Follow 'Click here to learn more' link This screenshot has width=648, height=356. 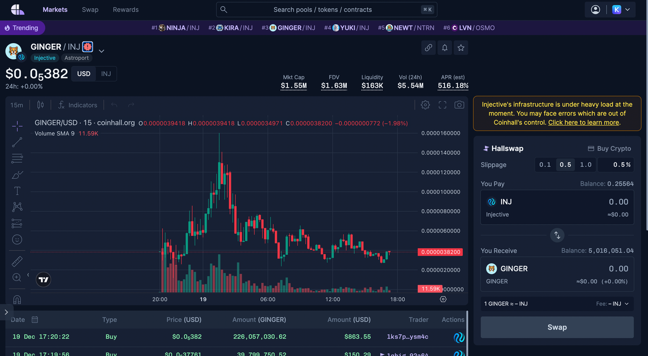tap(583, 123)
